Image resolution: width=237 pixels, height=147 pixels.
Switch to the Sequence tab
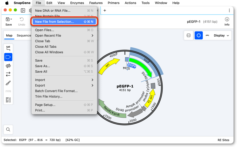24,36
